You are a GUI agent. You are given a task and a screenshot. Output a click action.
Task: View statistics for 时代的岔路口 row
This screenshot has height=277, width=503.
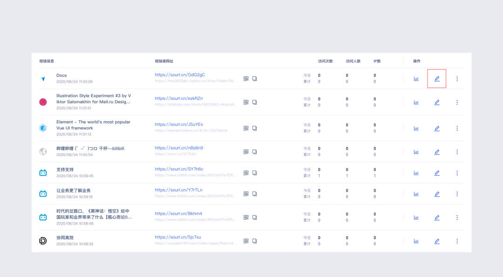(x=416, y=218)
